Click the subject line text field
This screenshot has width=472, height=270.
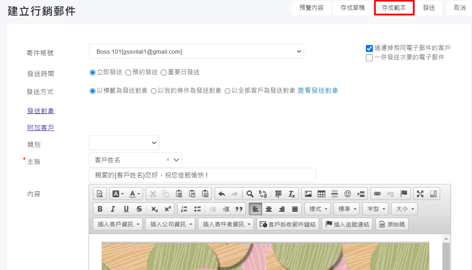click(202, 175)
